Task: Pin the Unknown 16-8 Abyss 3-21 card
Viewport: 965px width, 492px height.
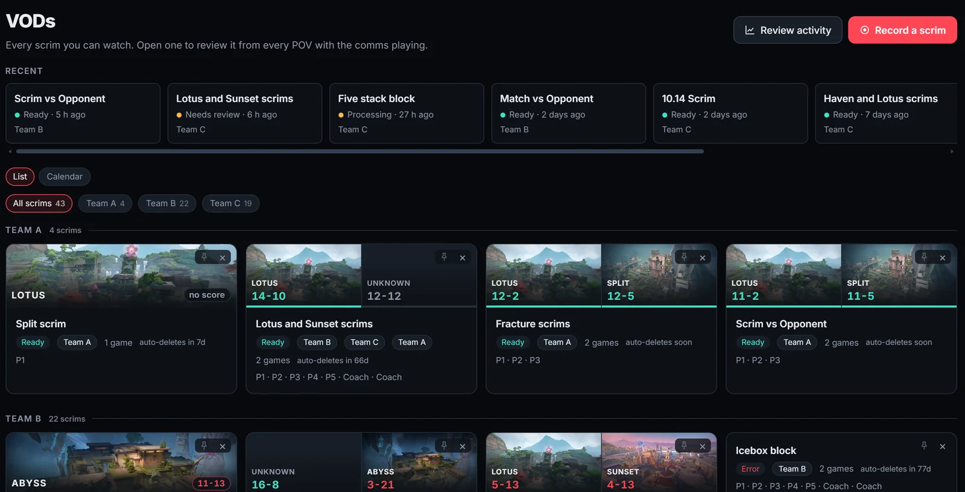Action: [x=445, y=446]
